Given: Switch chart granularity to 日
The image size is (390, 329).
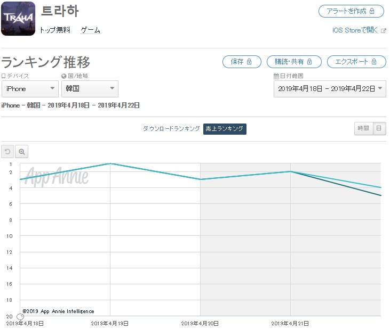Looking at the screenshot, I should [379, 128].
